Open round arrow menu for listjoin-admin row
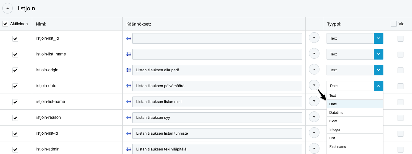Viewport: 412px width, 154px height. (314, 148)
